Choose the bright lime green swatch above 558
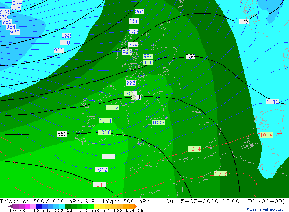 pos(91,206)
